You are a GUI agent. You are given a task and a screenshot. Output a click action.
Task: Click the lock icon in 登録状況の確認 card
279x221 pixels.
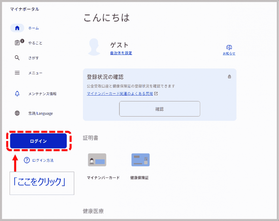tap(229, 77)
